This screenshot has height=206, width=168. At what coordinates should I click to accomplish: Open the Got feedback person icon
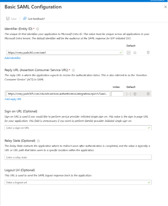click(x=25, y=19)
